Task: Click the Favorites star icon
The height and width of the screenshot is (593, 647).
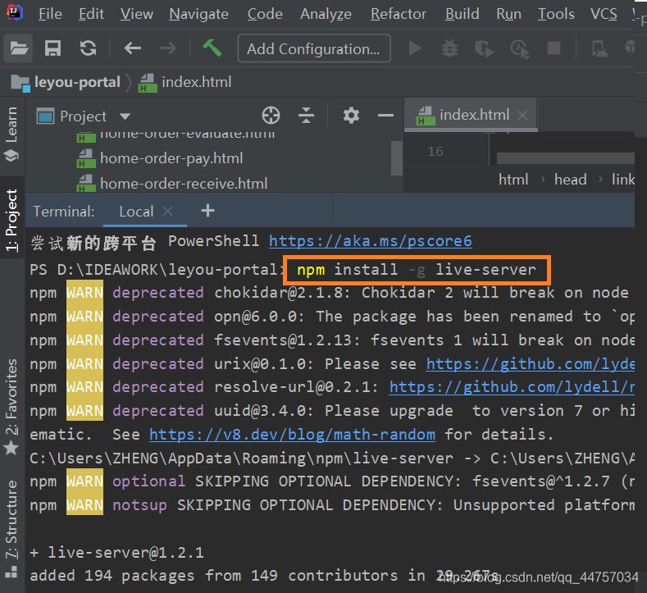Action: tap(11, 448)
